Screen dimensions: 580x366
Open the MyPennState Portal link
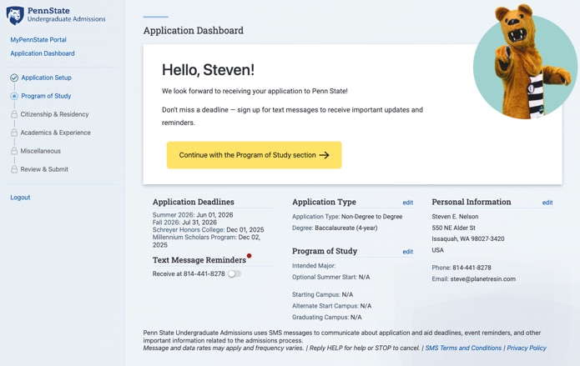[x=38, y=39]
